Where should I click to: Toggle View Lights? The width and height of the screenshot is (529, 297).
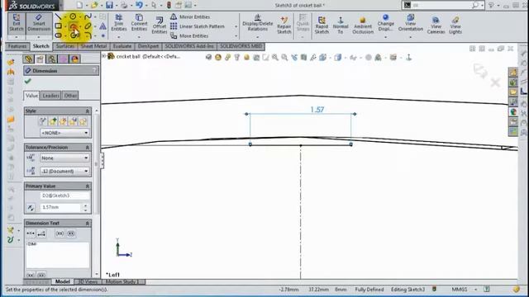click(x=455, y=25)
